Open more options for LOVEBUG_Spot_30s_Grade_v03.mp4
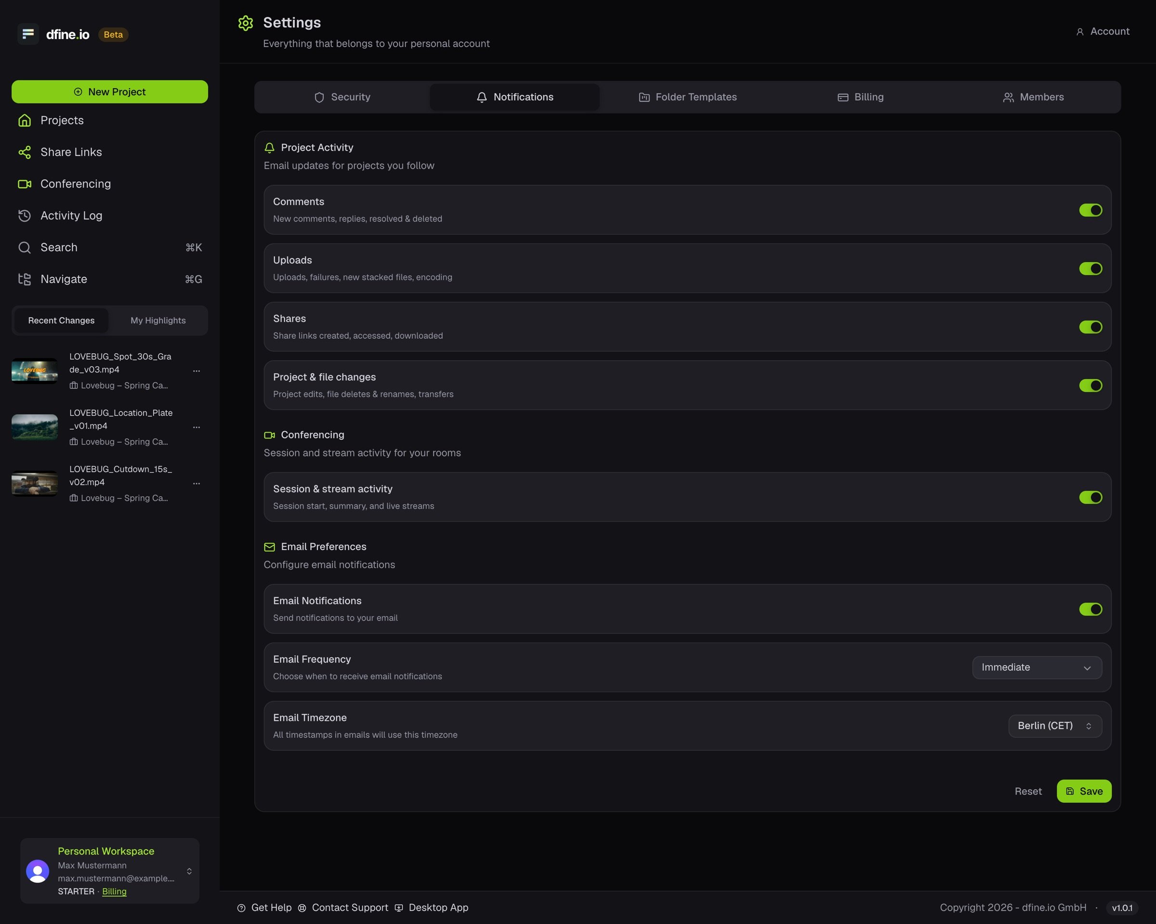The height and width of the screenshot is (924, 1156). coord(196,371)
